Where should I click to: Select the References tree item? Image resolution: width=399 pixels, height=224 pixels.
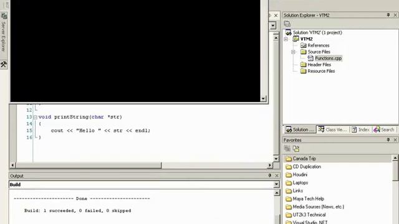coord(319,45)
